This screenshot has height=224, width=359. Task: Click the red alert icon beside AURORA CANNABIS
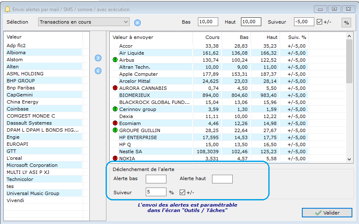[x=115, y=88]
